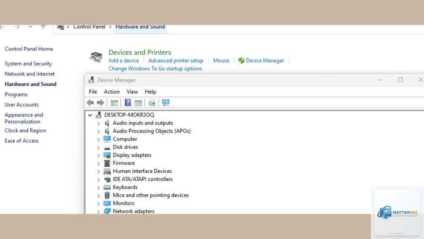Collapse the DESKTOP-MOKR3OQ root node

[90, 115]
